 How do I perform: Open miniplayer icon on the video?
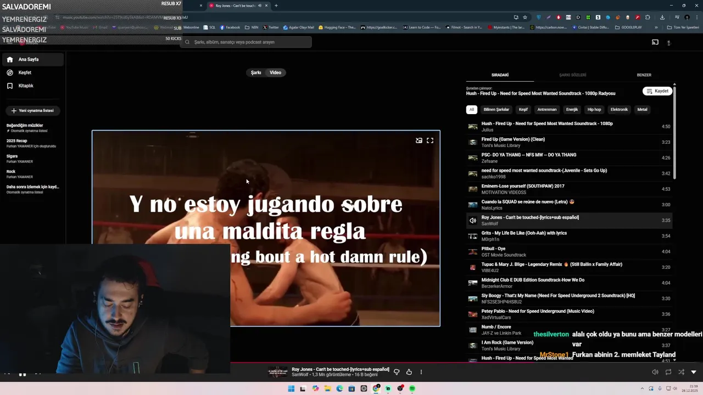coord(419,140)
